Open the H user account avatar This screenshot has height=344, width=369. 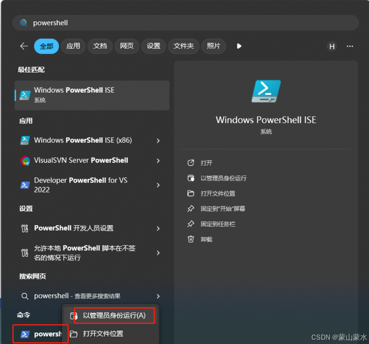pyautogui.click(x=332, y=47)
